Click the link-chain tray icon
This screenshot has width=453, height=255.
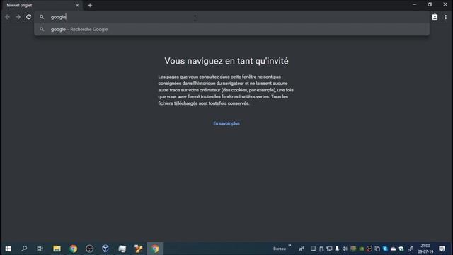point(411,249)
